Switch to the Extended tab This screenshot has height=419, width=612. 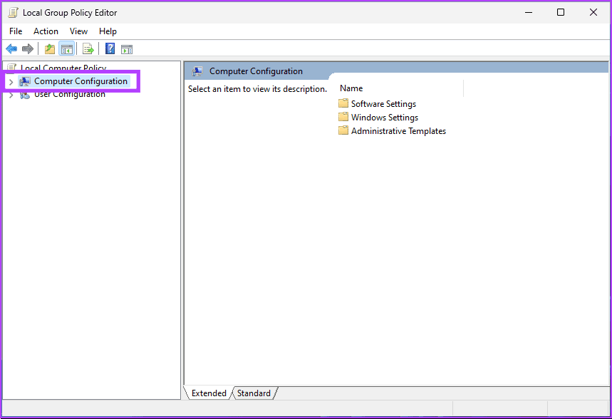(x=208, y=393)
